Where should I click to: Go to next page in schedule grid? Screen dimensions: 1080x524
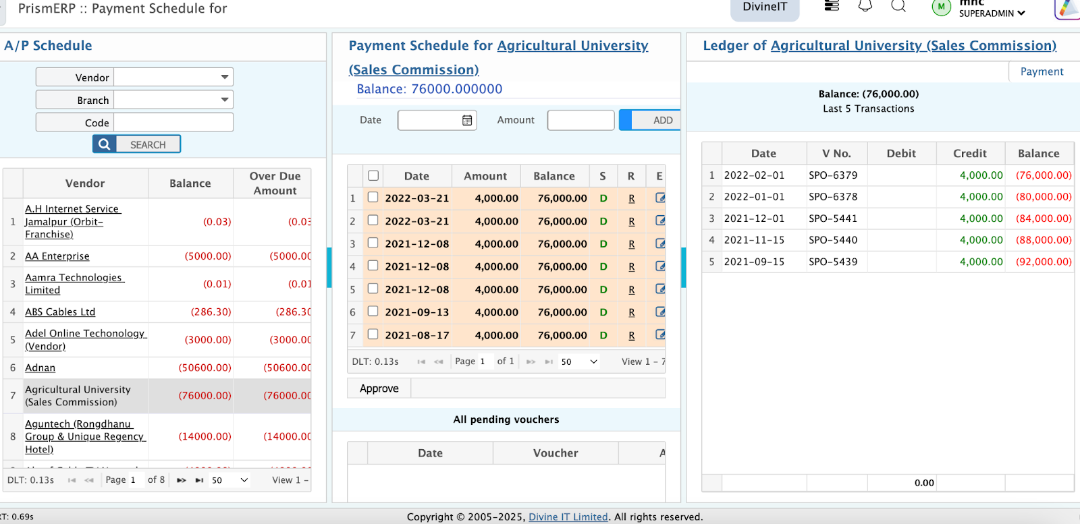tap(531, 361)
